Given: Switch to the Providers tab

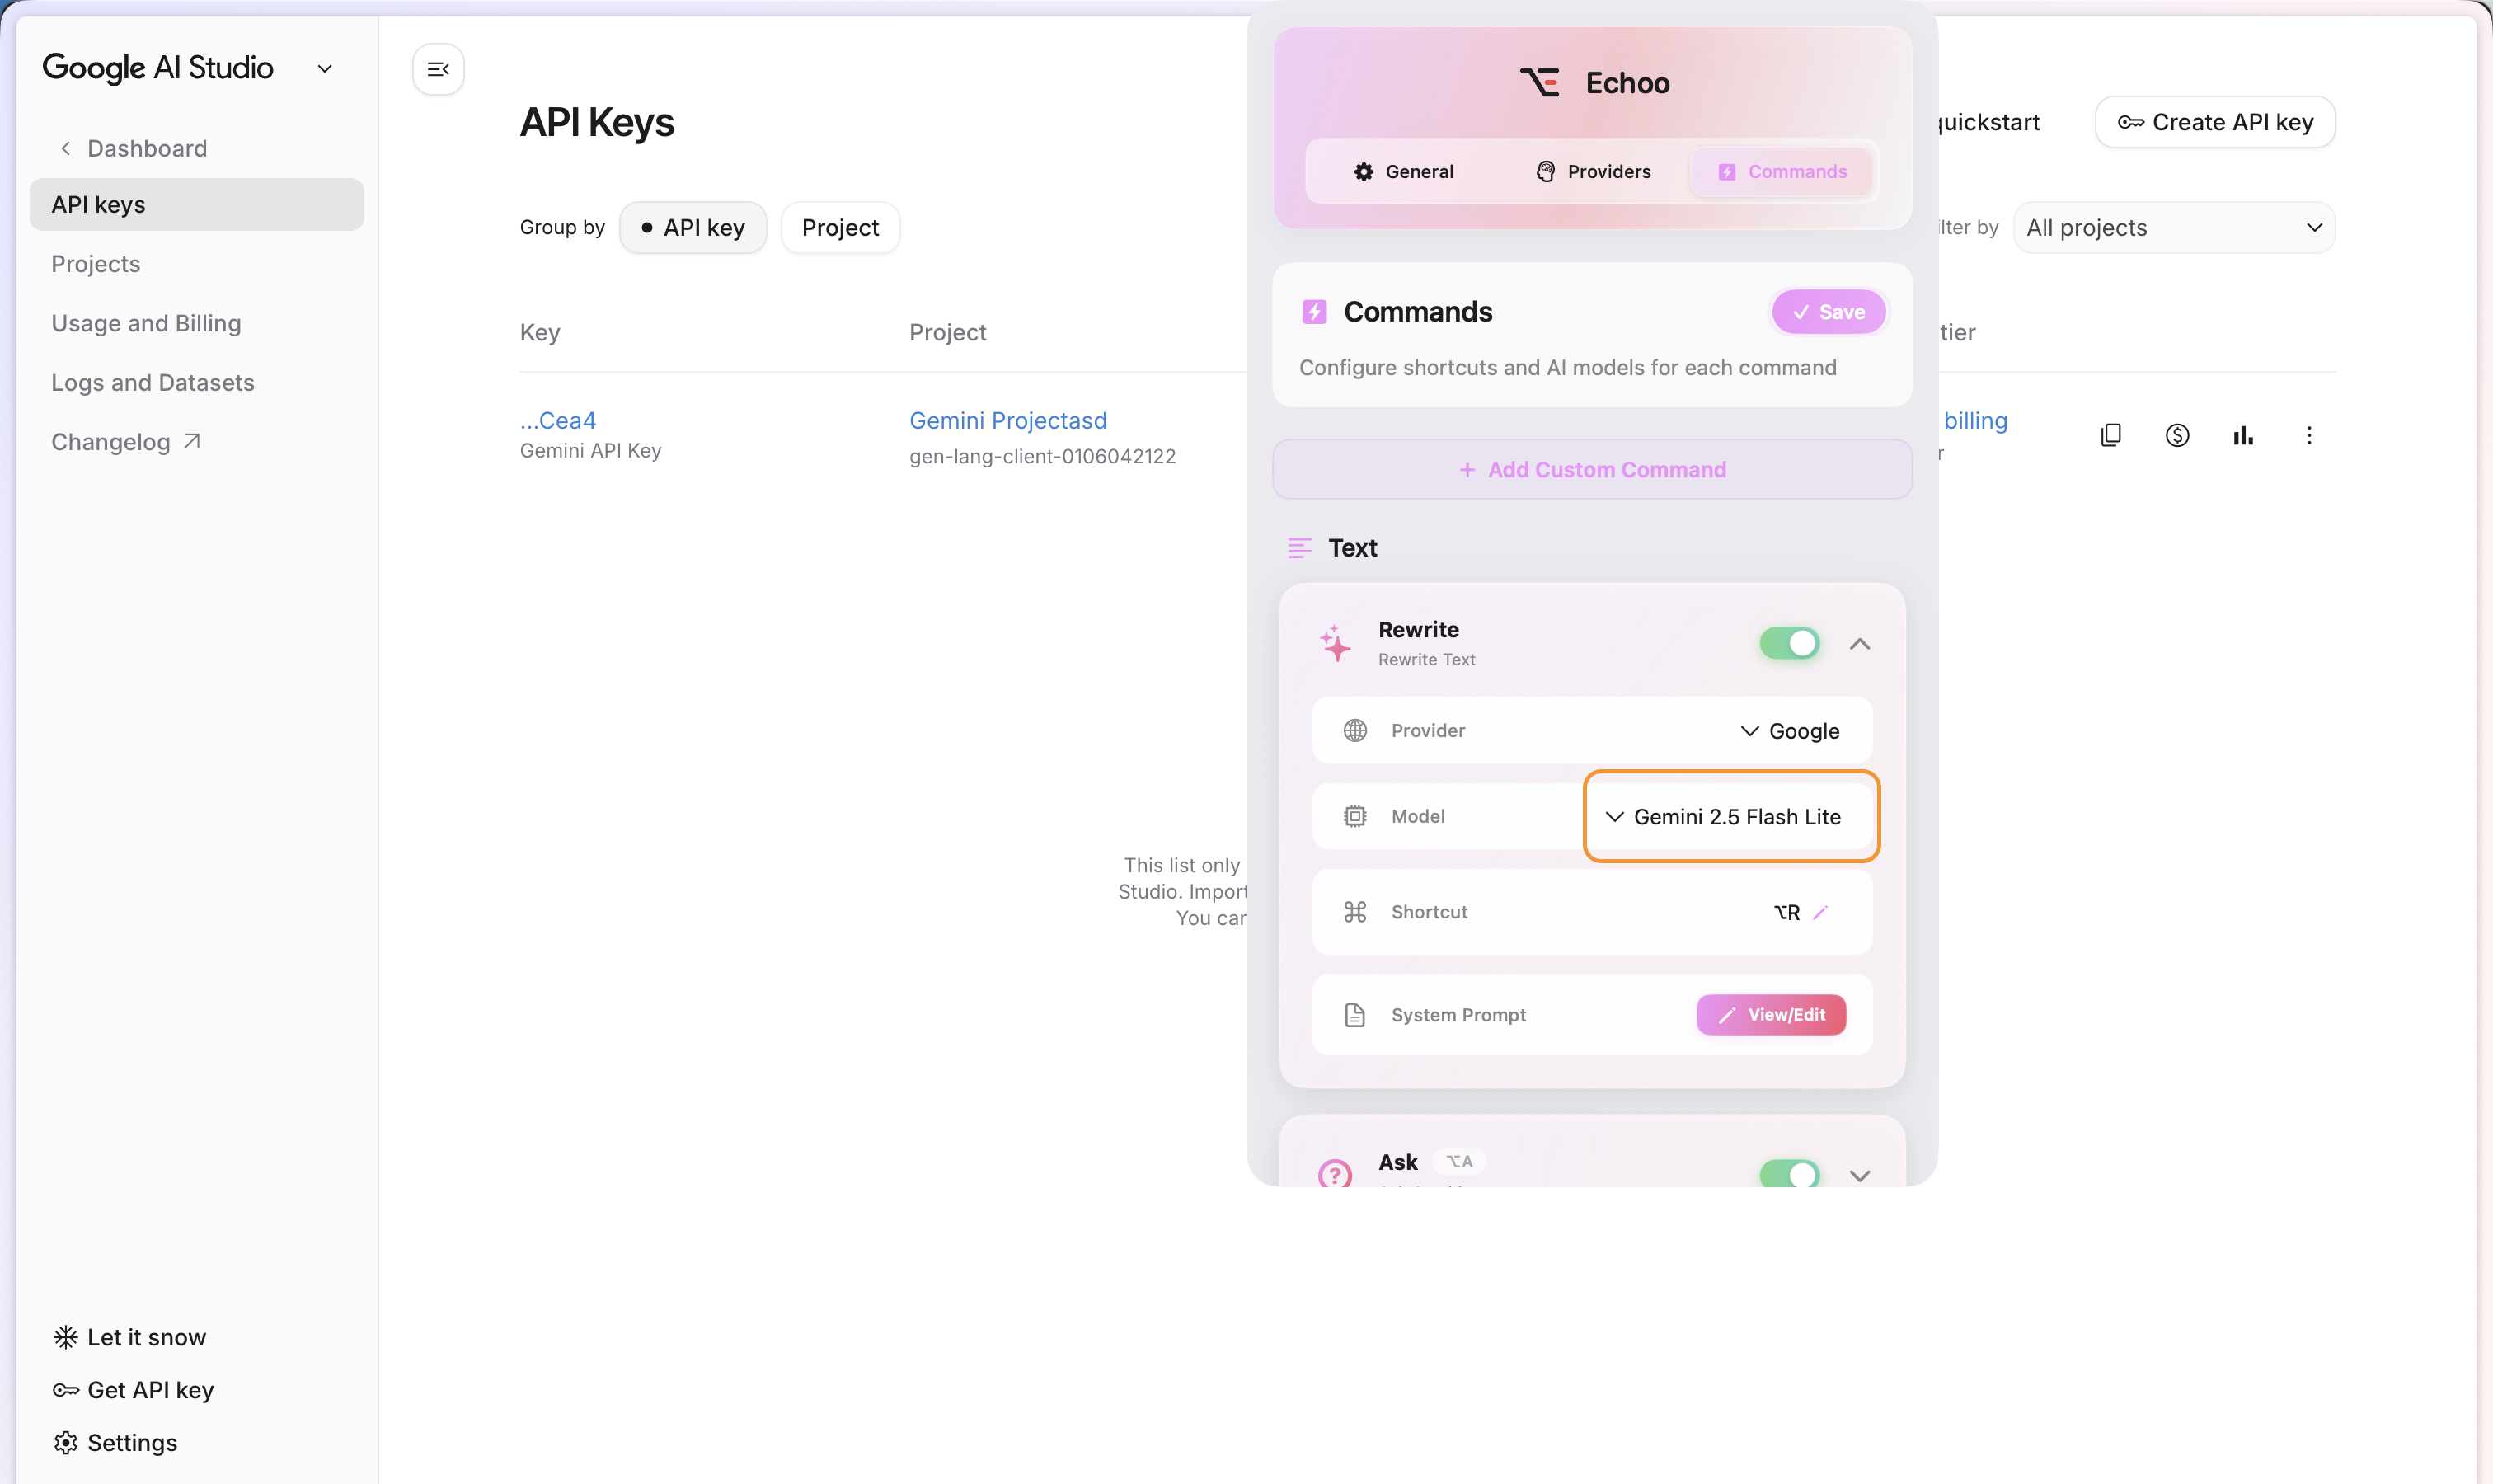Looking at the screenshot, I should [1593, 172].
